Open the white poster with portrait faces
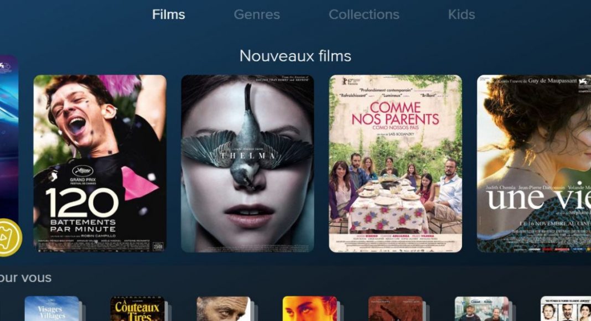This screenshot has height=321, width=591. click(x=566, y=309)
